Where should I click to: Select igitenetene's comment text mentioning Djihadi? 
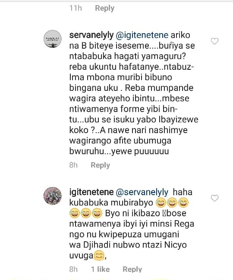coord(132,224)
